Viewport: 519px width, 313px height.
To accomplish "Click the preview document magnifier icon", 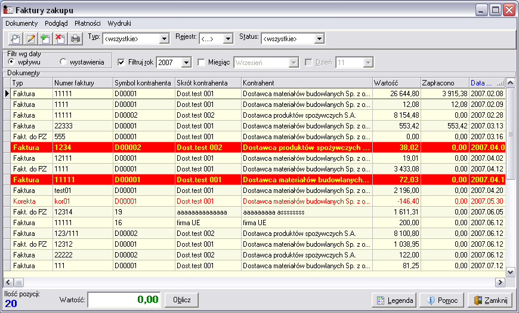I will [16, 39].
